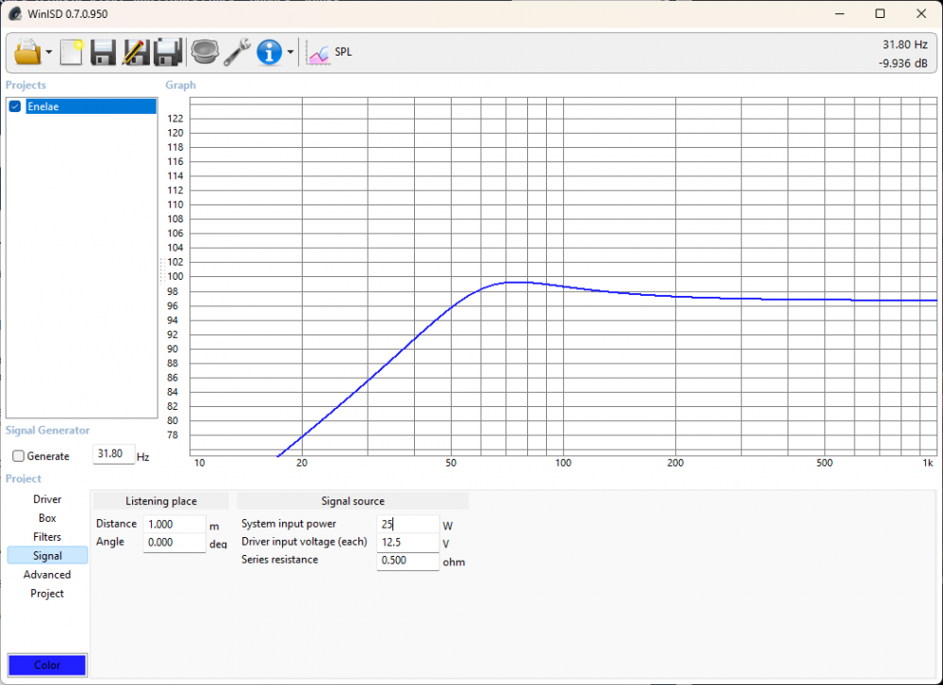Go to the Advanced tab
Image resolution: width=943 pixels, height=685 pixels.
coord(47,575)
